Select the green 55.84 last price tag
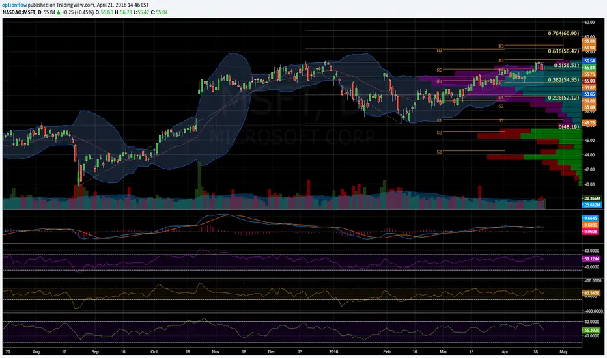The image size is (607, 358). pyautogui.click(x=589, y=68)
